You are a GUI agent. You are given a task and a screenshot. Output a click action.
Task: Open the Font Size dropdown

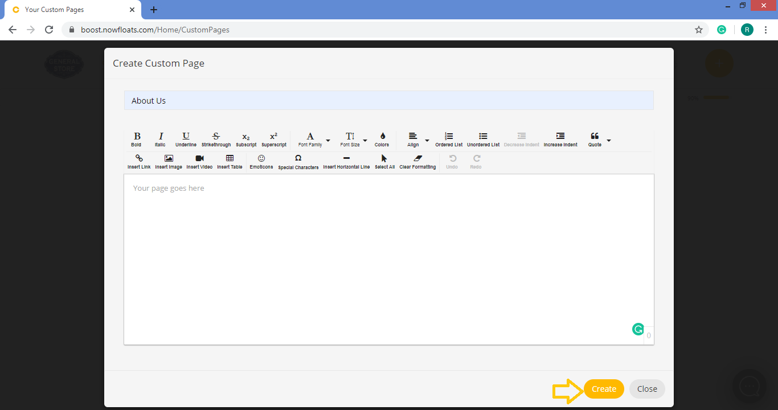point(365,140)
